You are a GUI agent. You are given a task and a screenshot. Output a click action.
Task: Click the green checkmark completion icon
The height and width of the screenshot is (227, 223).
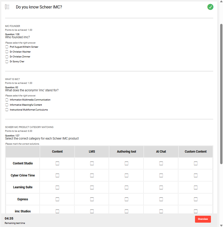[x=210, y=7]
